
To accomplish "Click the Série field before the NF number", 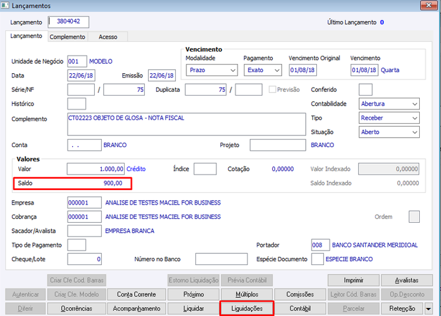I will point(81,90).
